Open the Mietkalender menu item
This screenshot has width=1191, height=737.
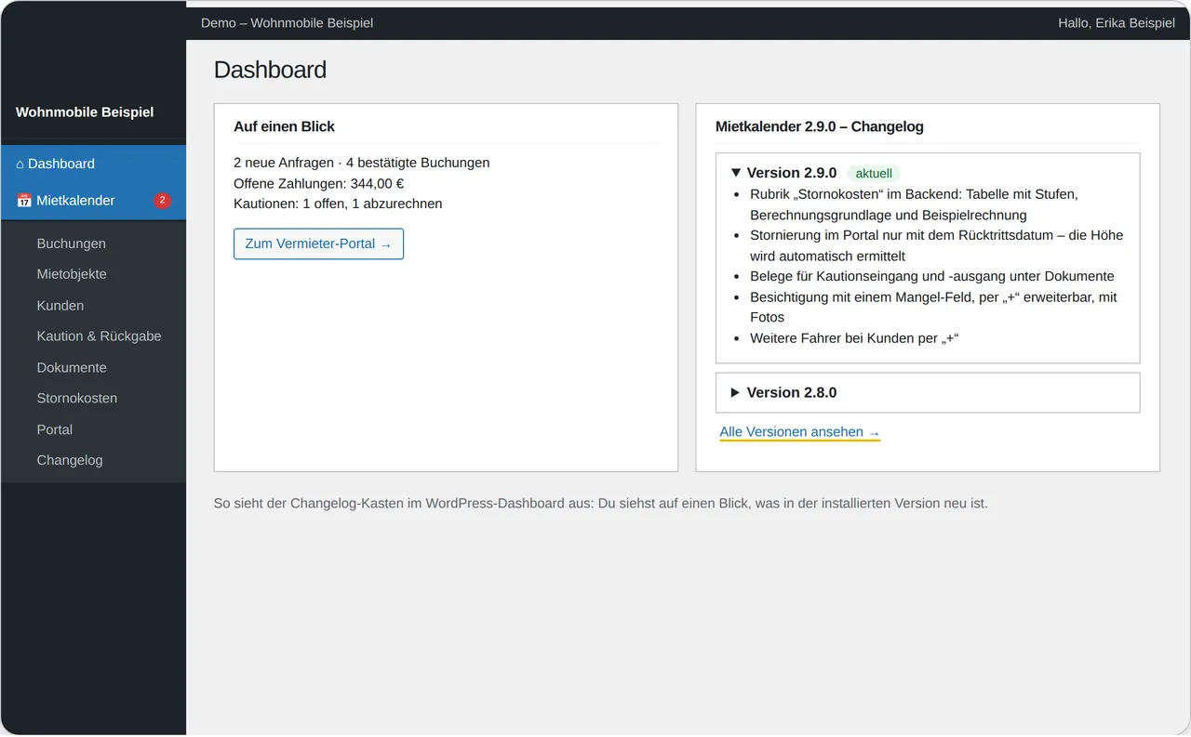93,201
